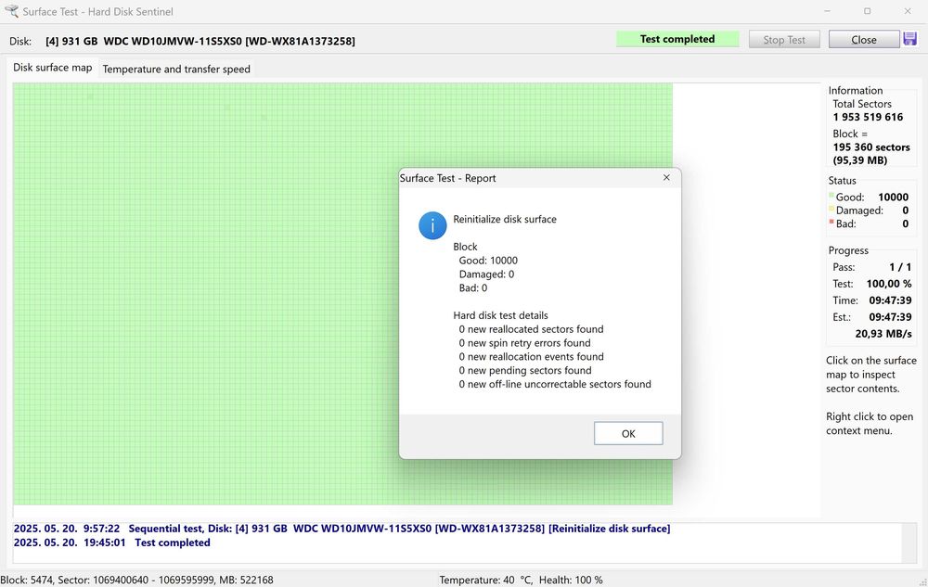
Task: Click '0 new off-line uncorrectable sectors found' line
Action: coord(555,384)
